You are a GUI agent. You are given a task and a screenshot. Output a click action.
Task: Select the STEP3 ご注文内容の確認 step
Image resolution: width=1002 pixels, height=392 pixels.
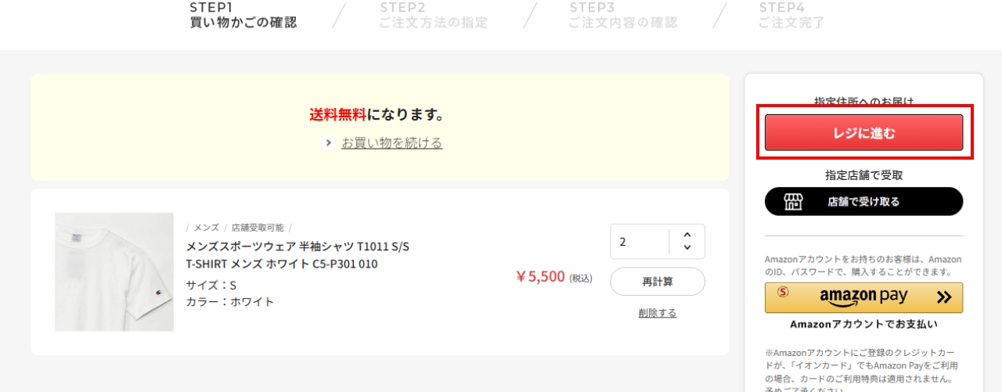(x=623, y=15)
